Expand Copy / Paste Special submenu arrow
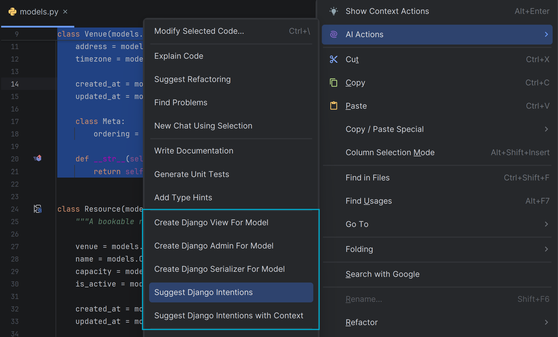 [x=546, y=129]
